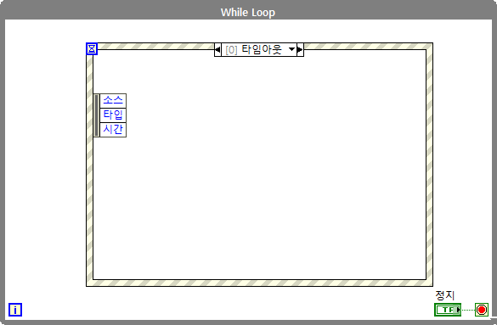Screen dimensions: 497x325
Task: Click the 소스 event data item
Action: click(113, 101)
